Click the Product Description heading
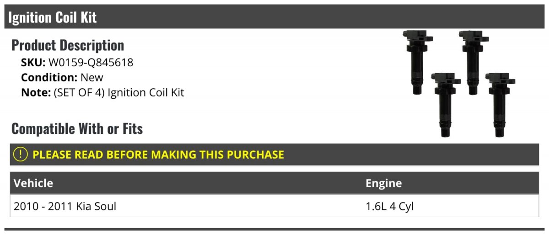549x235 pixels. tap(68, 45)
